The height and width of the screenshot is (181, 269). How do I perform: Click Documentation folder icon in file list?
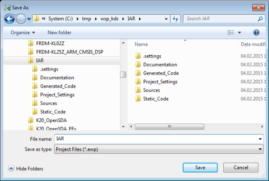tap(138, 64)
